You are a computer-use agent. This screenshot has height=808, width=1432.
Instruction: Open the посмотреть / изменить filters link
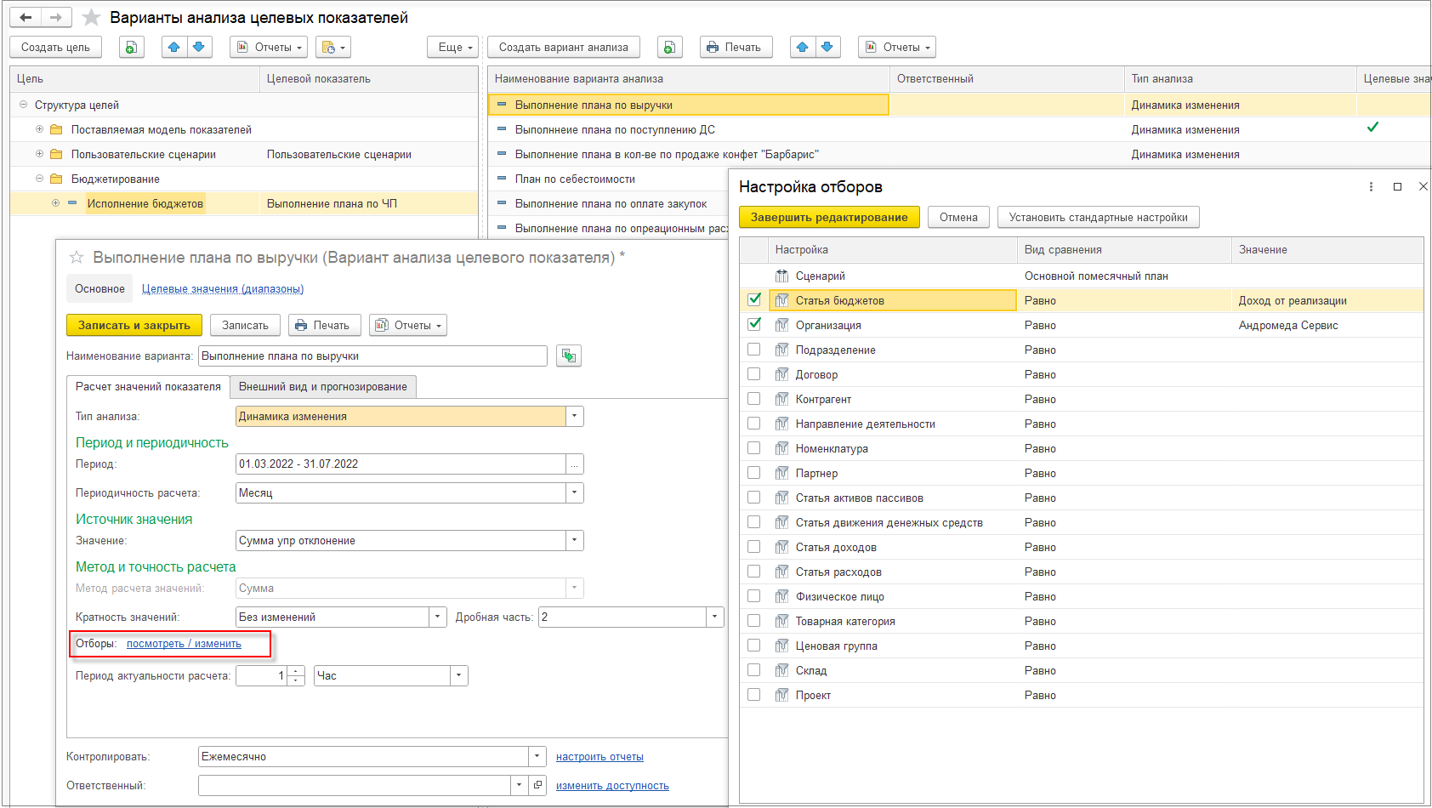[184, 644]
